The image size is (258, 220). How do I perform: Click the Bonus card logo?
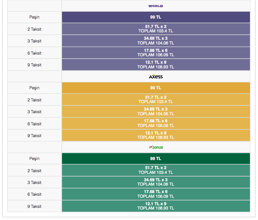coord(156,147)
